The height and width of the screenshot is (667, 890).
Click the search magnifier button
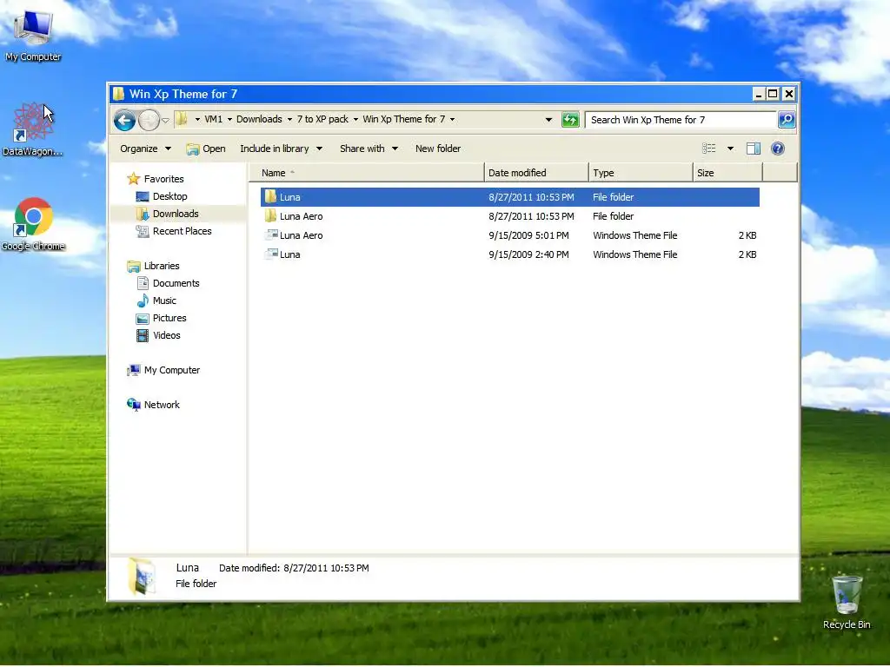click(x=786, y=120)
